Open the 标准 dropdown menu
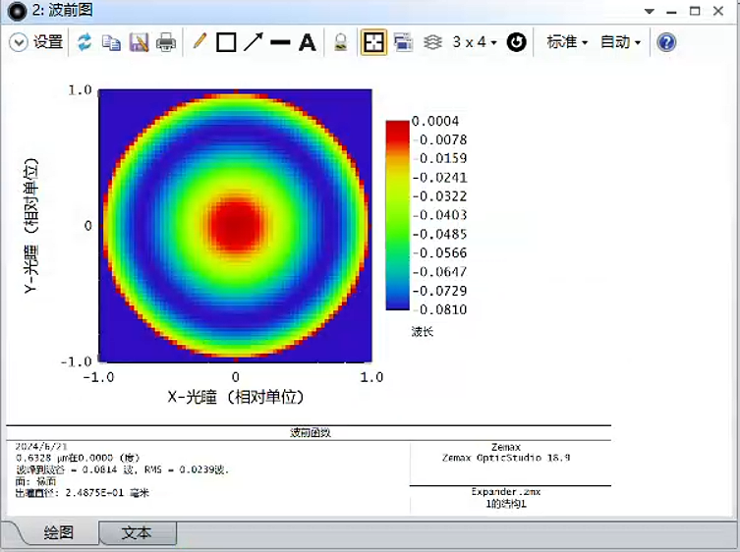 coord(567,42)
